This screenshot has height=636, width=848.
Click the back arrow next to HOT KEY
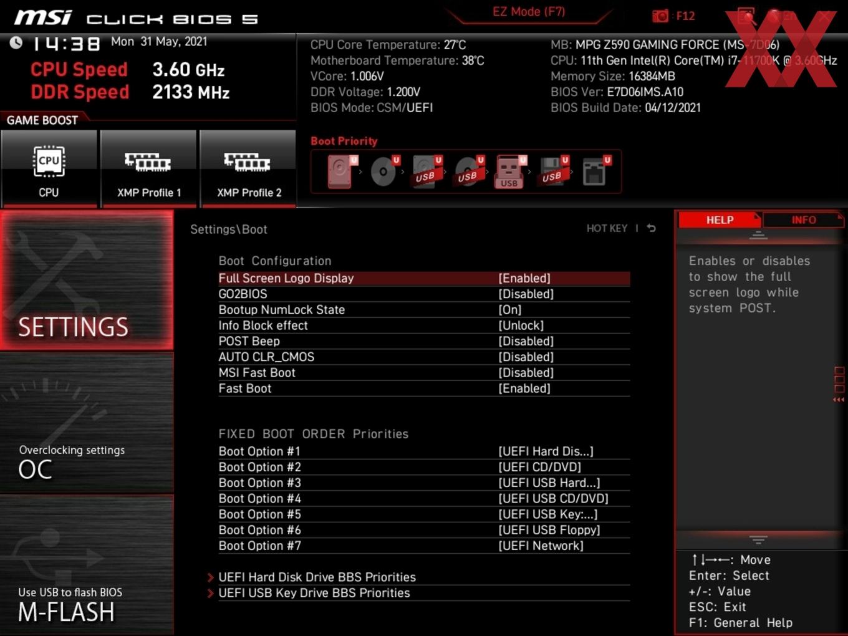(x=651, y=228)
